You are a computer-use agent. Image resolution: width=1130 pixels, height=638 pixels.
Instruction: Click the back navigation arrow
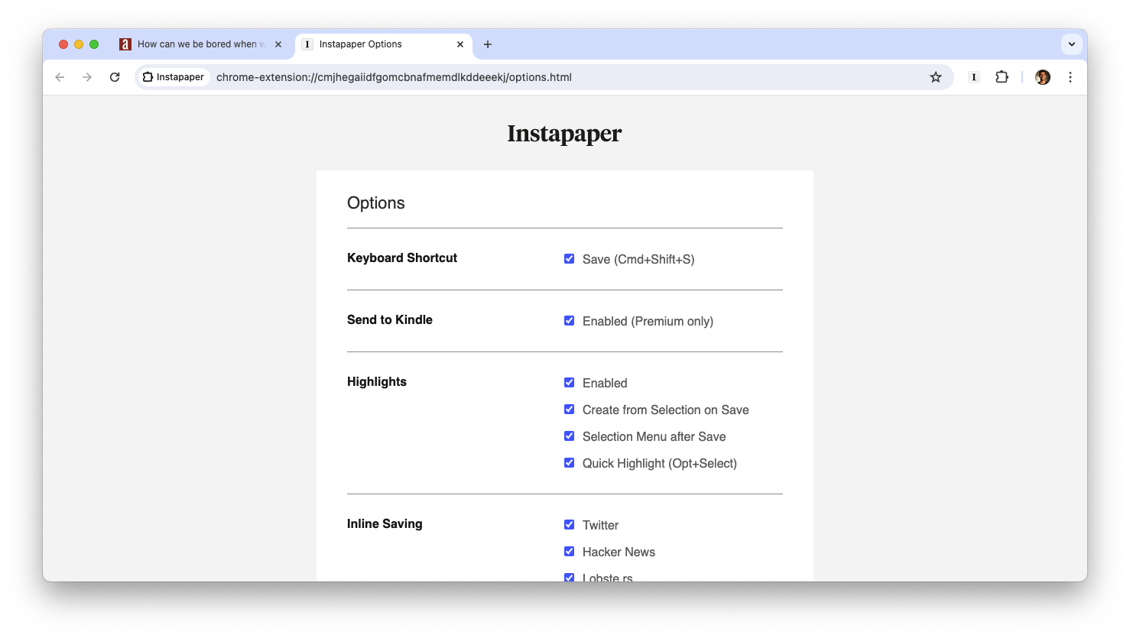click(x=60, y=77)
